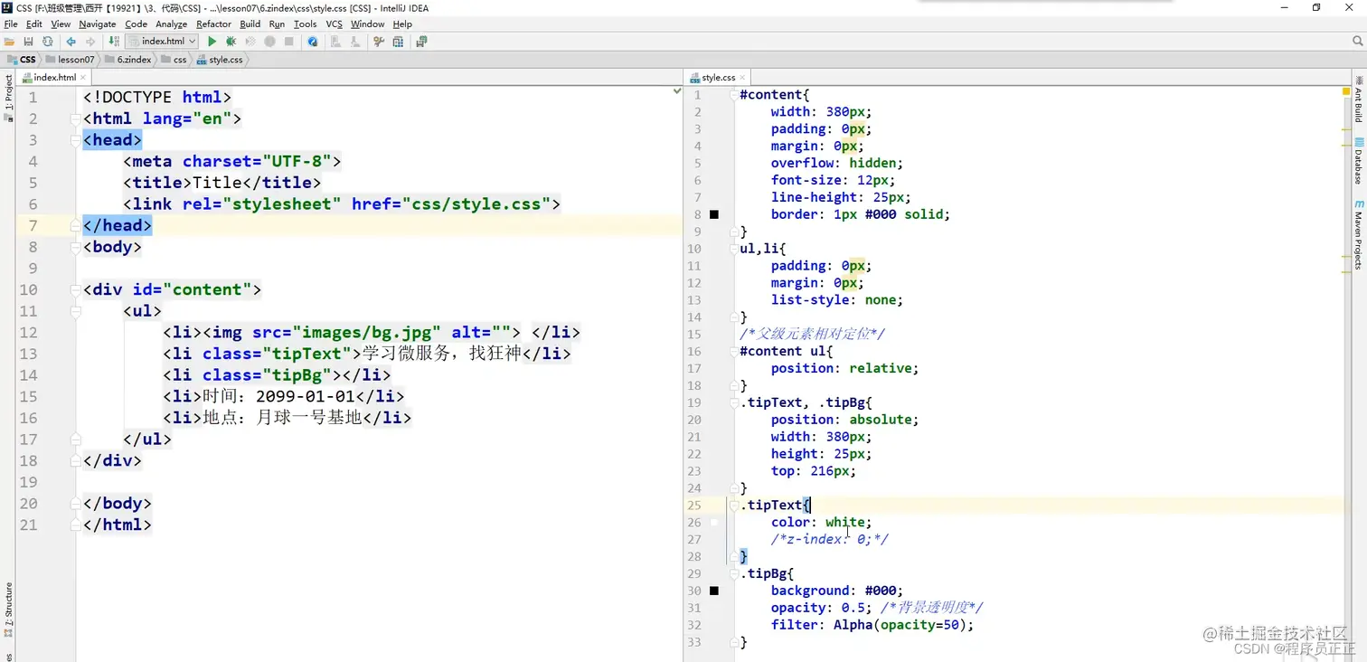
Task: Click the yellow inspection indicator in style.css
Action: [x=1344, y=90]
